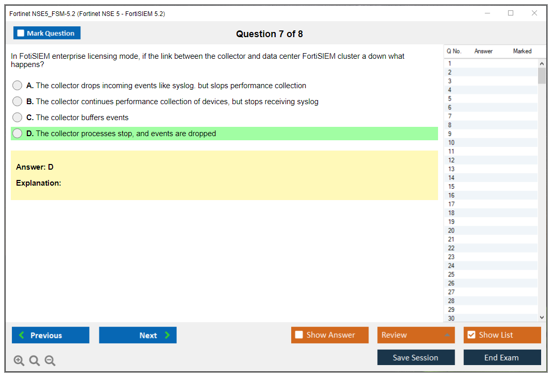Select highlighted answer D radio button
This screenshot has height=379, width=554.
pos(18,134)
